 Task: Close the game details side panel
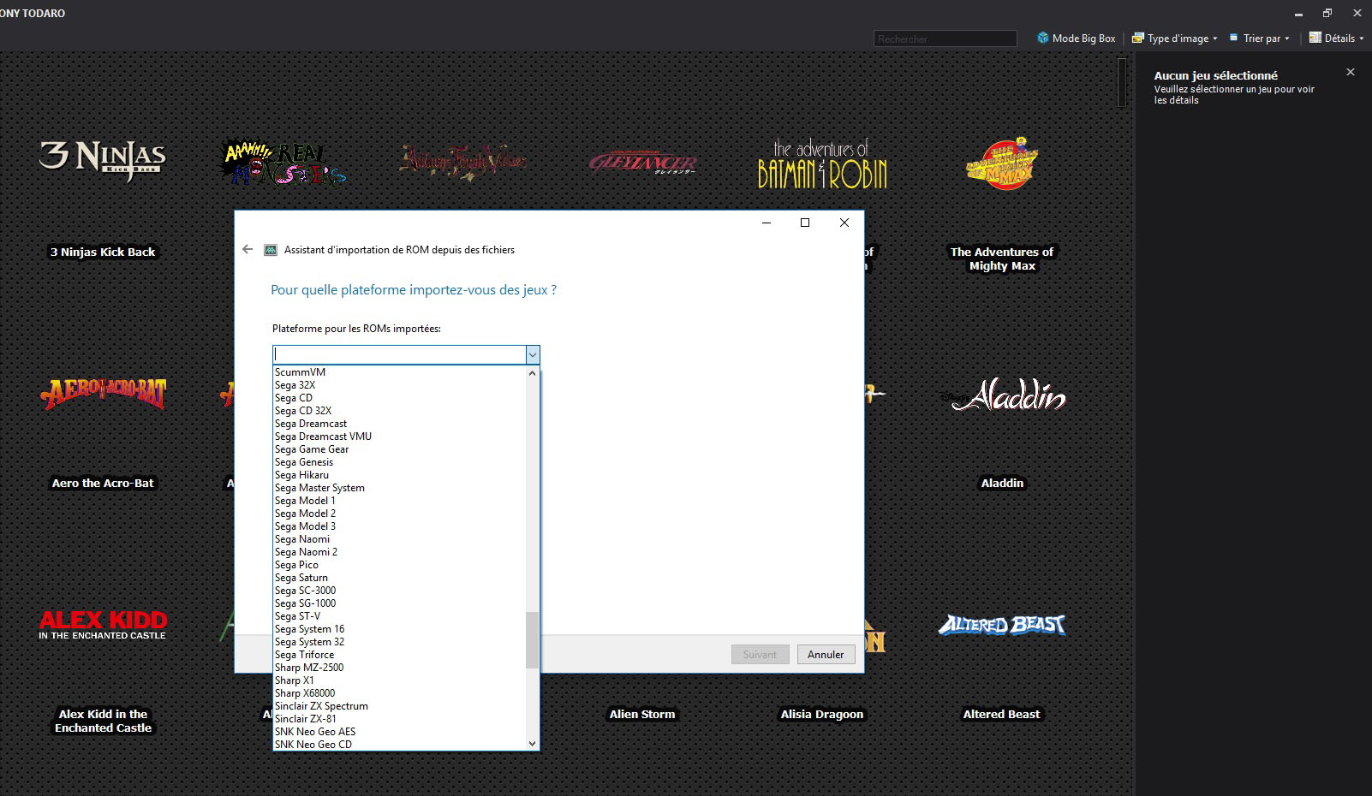point(1351,72)
